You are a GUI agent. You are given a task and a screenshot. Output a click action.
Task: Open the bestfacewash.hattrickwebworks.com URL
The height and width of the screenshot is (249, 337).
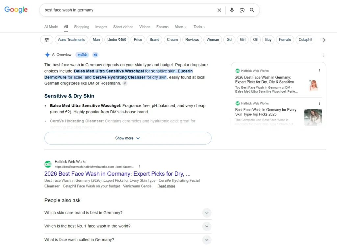(94, 167)
